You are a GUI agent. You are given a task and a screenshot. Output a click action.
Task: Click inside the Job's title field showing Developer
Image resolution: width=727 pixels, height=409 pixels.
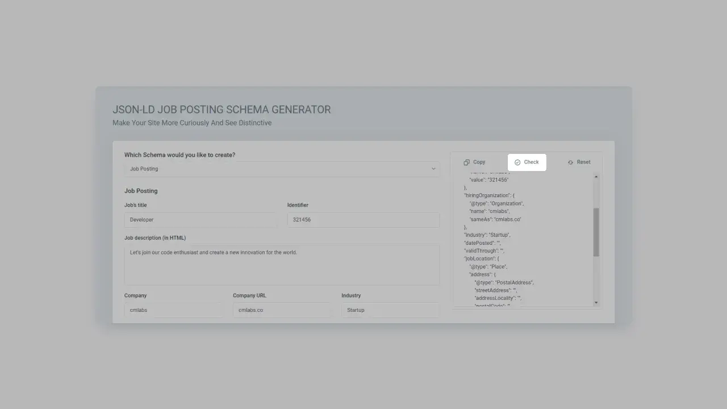[200, 219]
